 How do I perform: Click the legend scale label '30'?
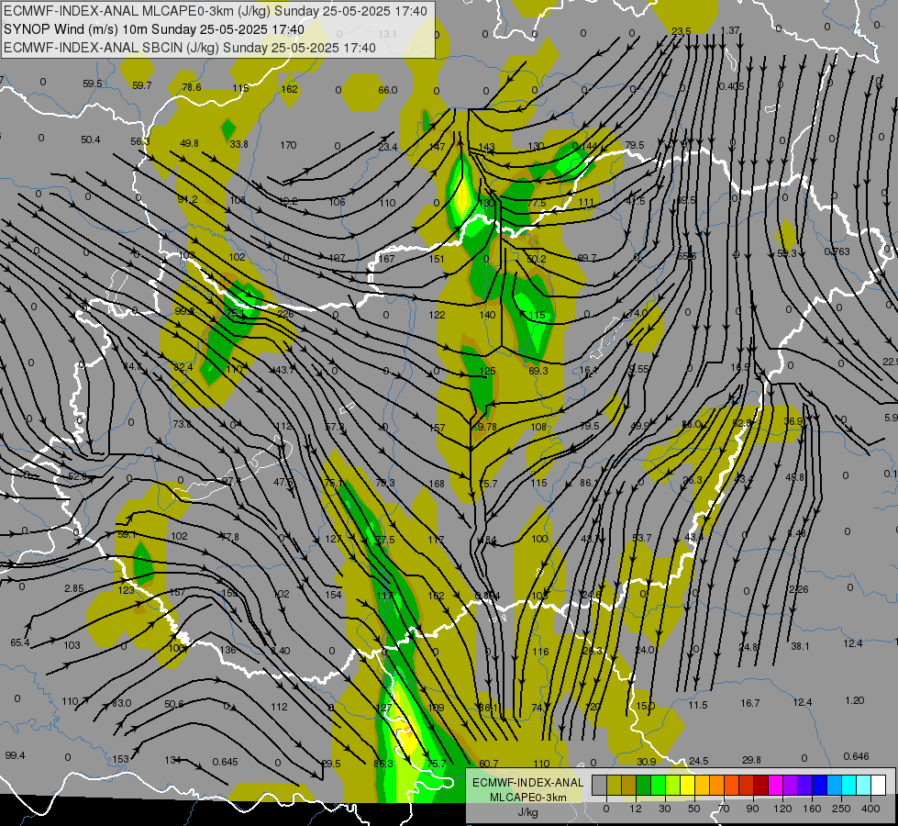coord(665,809)
